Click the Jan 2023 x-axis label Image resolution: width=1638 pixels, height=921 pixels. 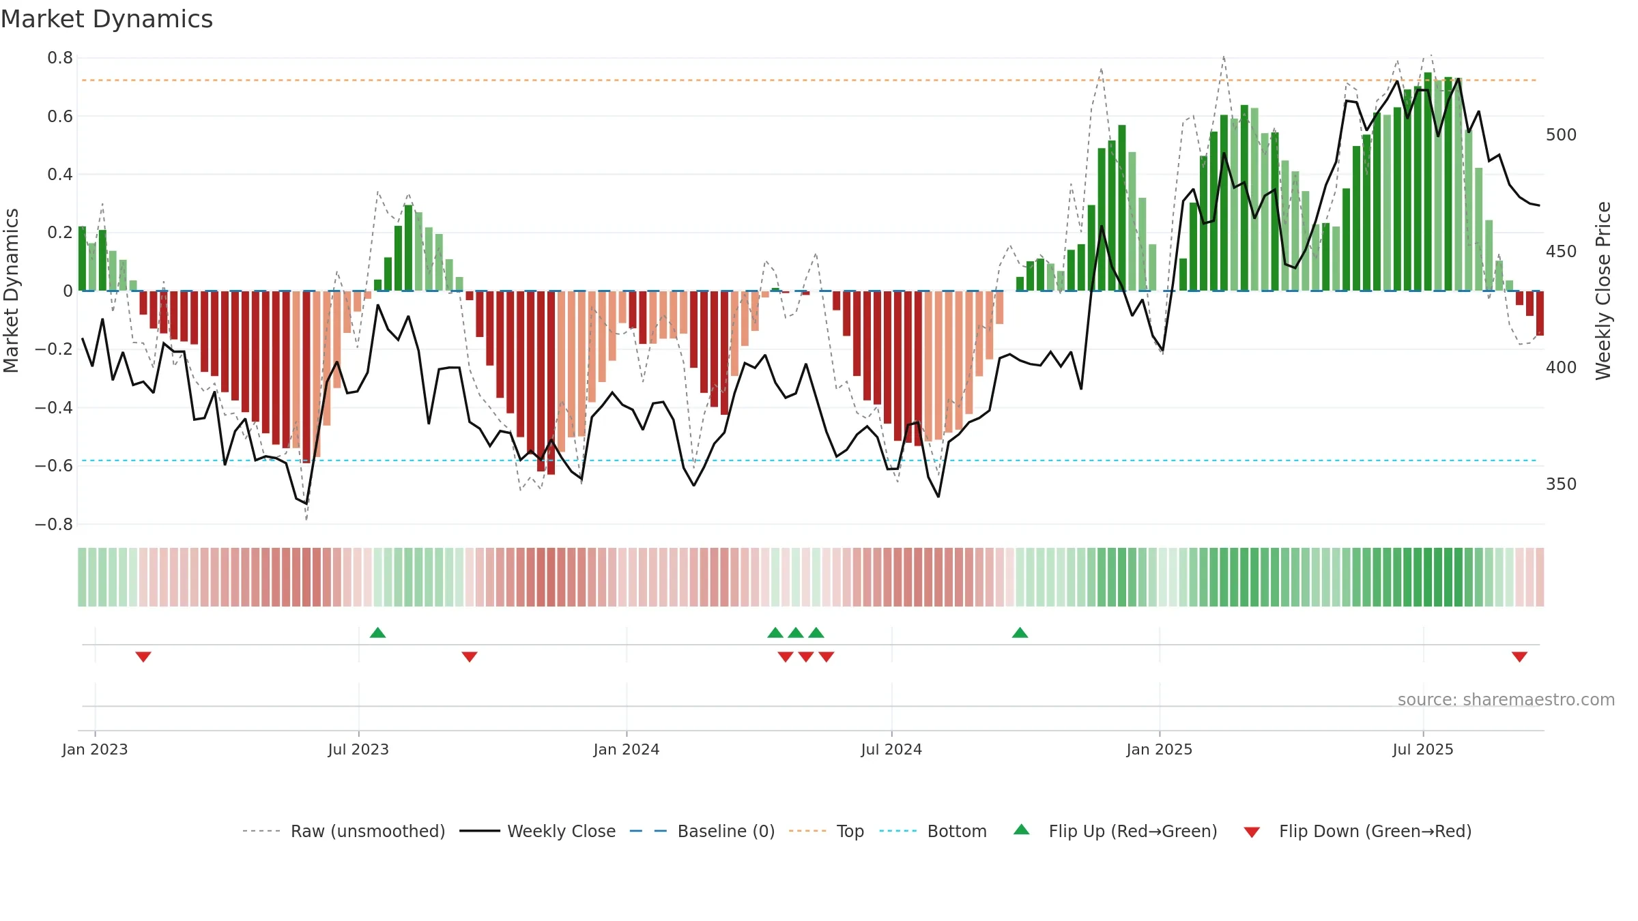tap(95, 749)
